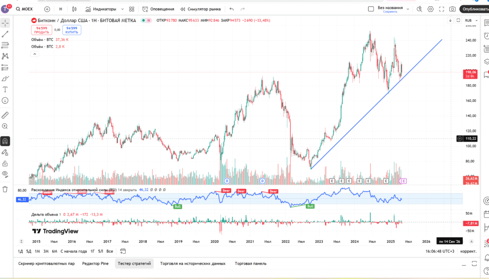Toggle magnet mode for drawings
This screenshot has height=279, width=489.
point(5,141)
